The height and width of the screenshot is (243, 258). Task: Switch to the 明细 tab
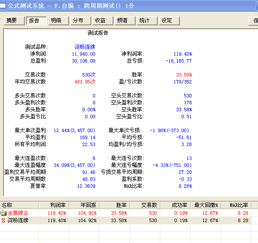coord(58,20)
